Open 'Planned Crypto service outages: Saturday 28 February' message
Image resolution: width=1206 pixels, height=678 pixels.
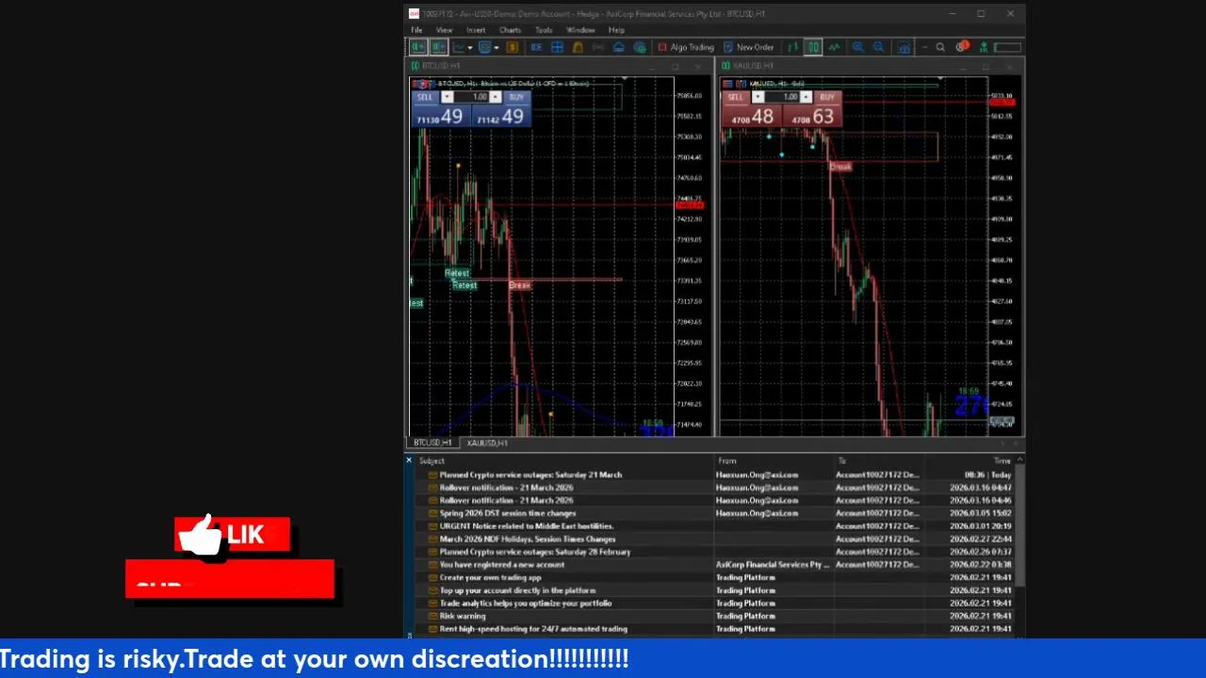click(x=713, y=552)
